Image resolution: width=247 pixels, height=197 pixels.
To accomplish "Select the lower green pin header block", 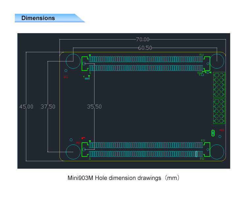I will (219, 111).
